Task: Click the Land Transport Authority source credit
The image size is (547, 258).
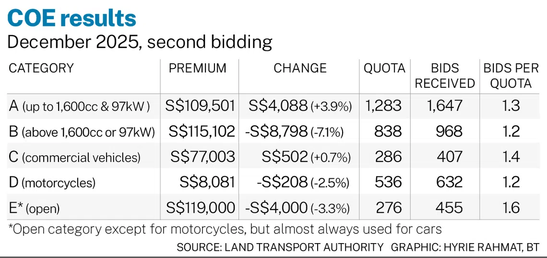Action: click(280, 247)
